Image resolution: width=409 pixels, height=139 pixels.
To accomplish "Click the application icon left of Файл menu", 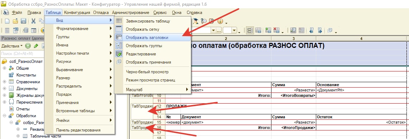I will [x=6, y=13].
